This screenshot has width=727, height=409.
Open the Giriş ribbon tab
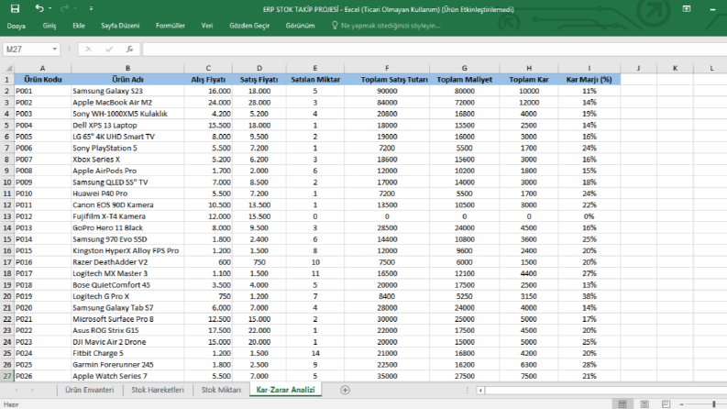(x=50, y=26)
